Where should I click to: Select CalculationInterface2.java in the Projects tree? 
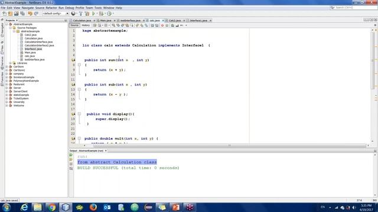pos(39,45)
